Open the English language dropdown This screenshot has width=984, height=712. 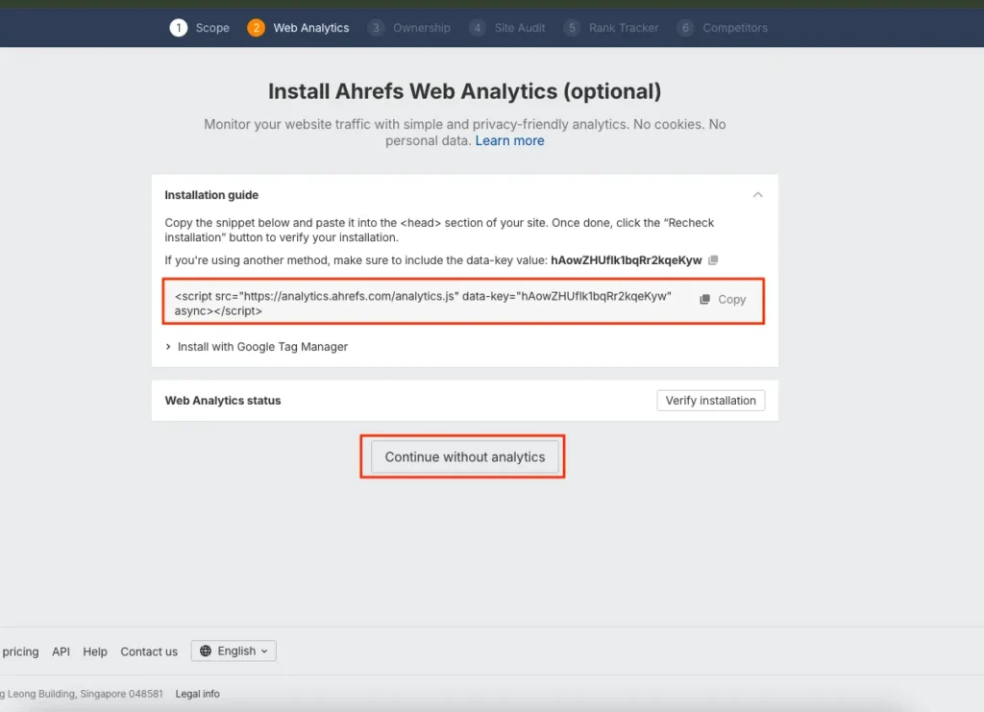[x=234, y=651]
